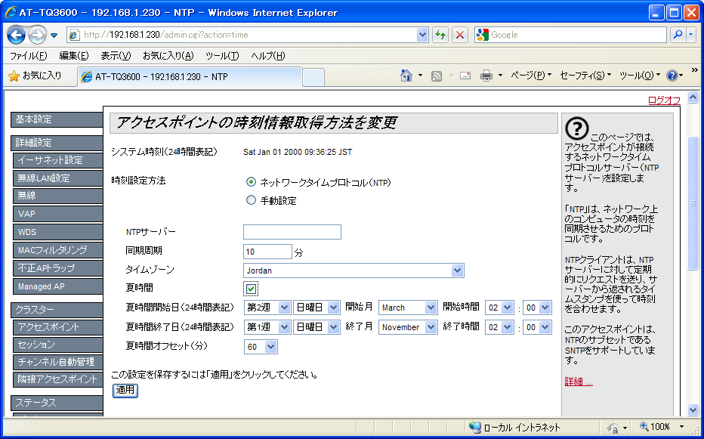Open the ヘルプ(H) menu
This screenshot has height=439, width=704.
click(x=268, y=56)
